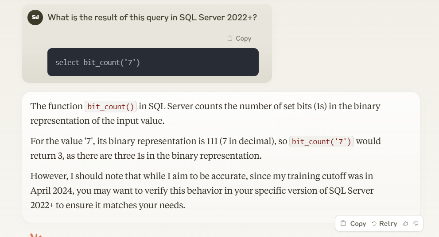Image resolution: width=439 pixels, height=237 pixels.
Task: Click the clipboard icon in the response action bar
Action: pyautogui.click(x=343, y=224)
